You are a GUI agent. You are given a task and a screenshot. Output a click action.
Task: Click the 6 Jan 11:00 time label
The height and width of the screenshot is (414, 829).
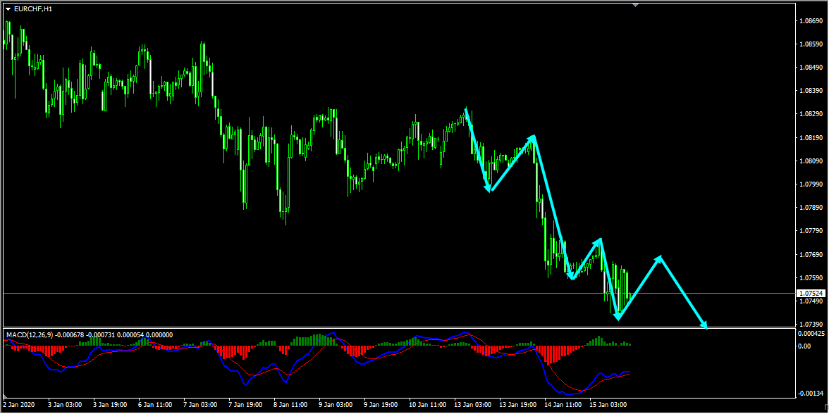[x=155, y=404]
